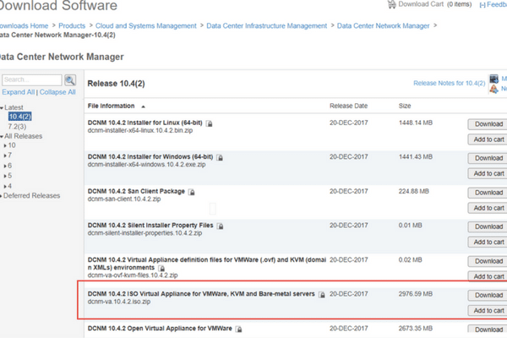Viewport: 507px width, 338px height.
Task: Download the Windows 64-bit installer
Action: tap(488, 158)
